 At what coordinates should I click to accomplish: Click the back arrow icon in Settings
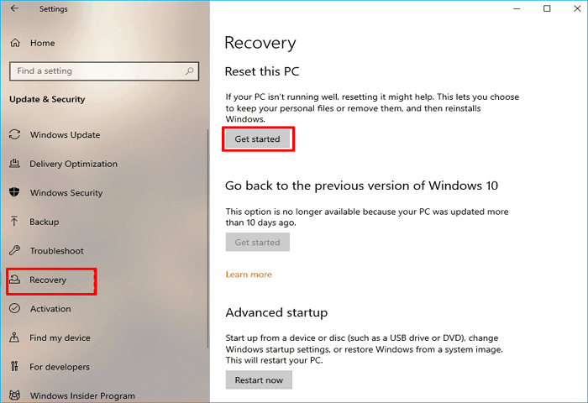pos(13,9)
